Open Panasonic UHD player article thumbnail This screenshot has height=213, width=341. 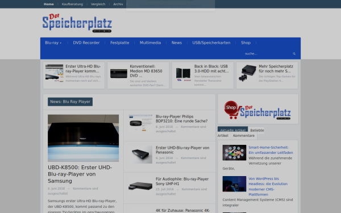click(x=140, y=154)
